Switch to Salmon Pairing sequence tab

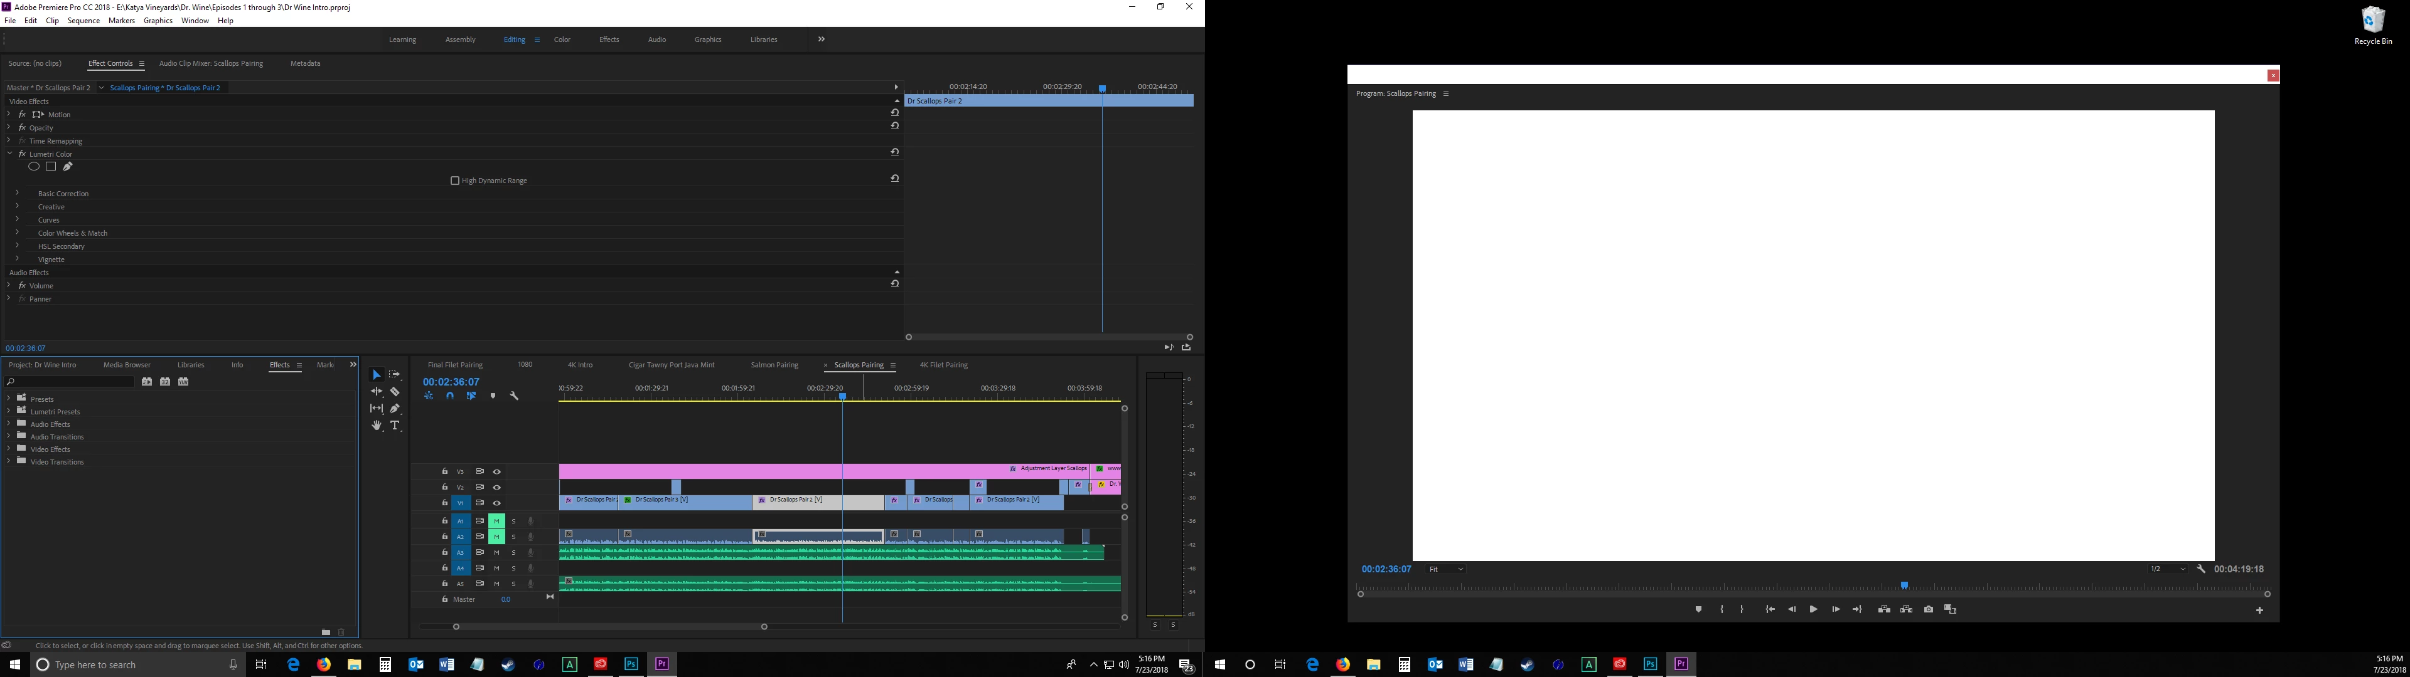point(774,365)
